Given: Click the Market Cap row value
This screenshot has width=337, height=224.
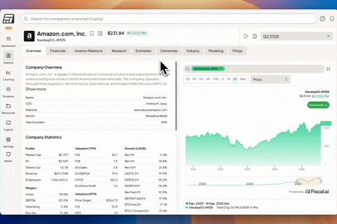Looking at the screenshot, I should 63,155.
